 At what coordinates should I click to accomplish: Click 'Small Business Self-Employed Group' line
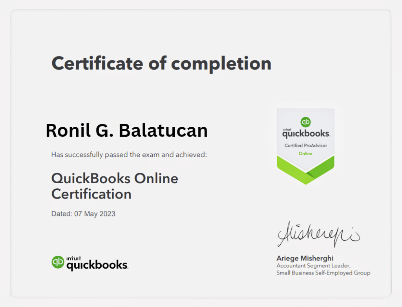click(x=323, y=273)
